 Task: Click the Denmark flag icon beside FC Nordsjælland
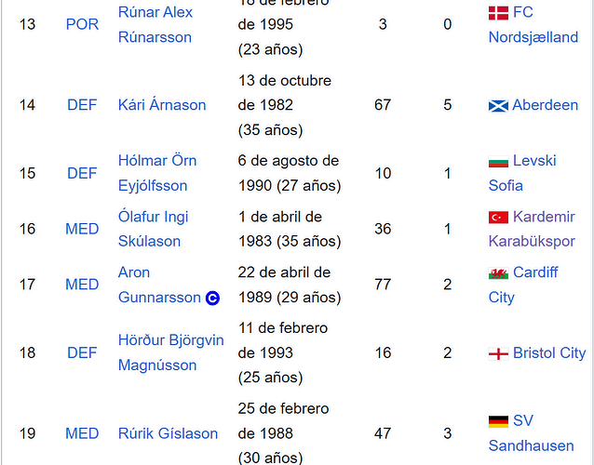[498, 13]
